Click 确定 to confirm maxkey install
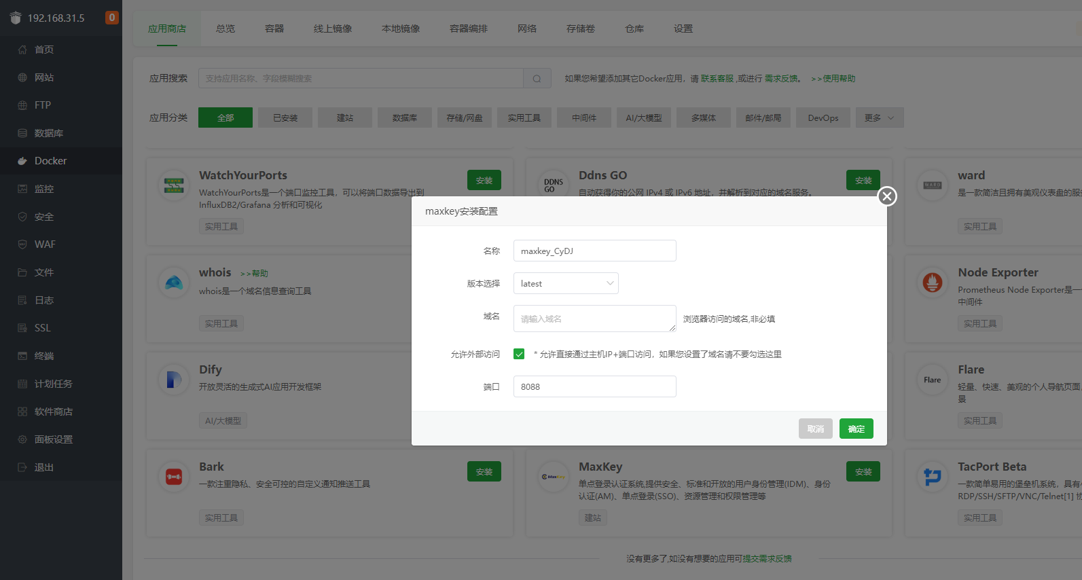 (856, 429)
